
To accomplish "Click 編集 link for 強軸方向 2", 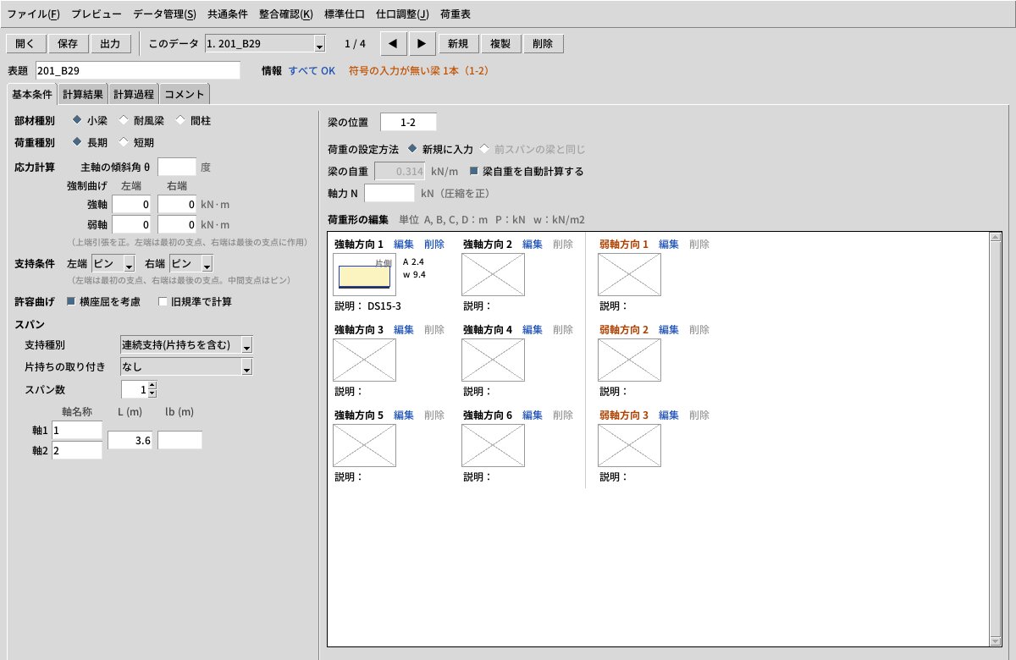I will point(533,244).
